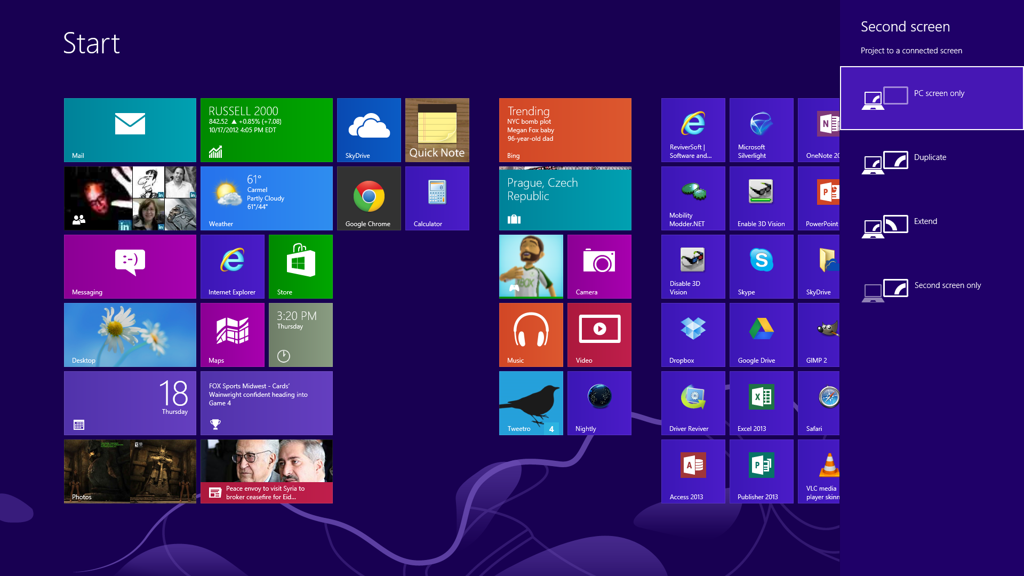This screenshot has height=576, width=1024.
Task: Open the Messaging tile
Action: point(130,267)
